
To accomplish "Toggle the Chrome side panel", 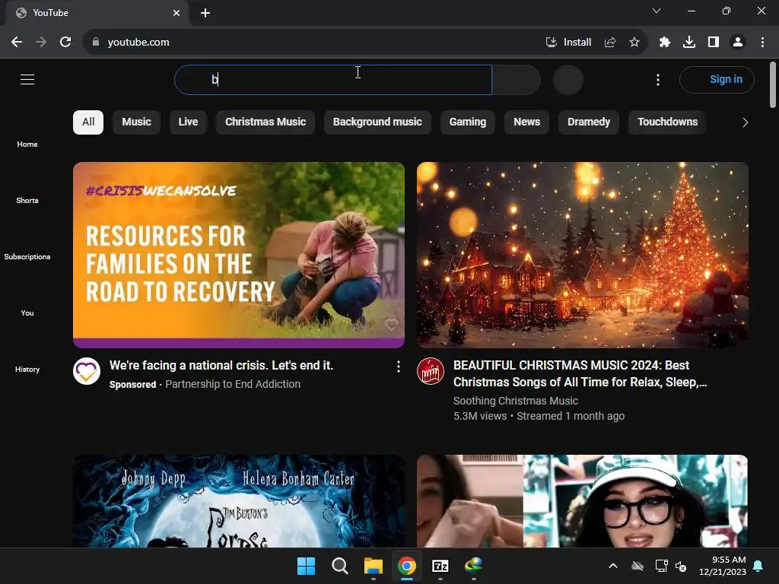I will click(714, 43).
